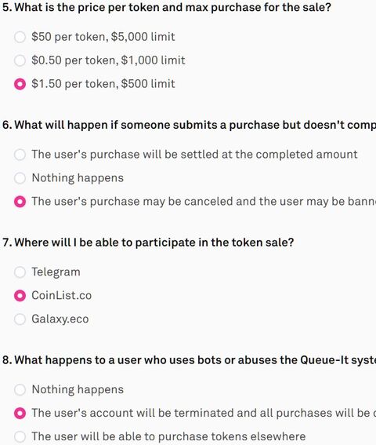Click question 7 token sale heading

click(x=148, y=243)
